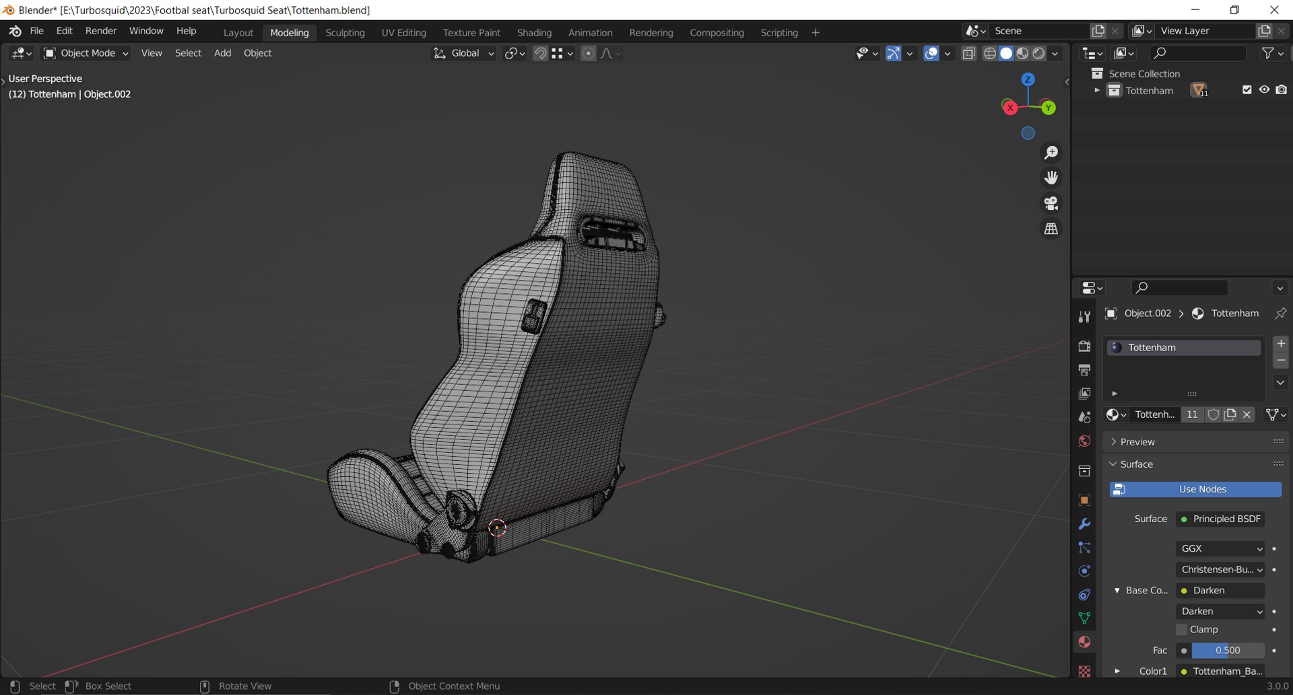Click the Principled BSDF surface shader button

(x=1220, y=519)
